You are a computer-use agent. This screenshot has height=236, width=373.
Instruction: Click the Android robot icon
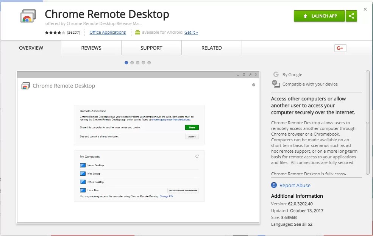click(137, 32)
